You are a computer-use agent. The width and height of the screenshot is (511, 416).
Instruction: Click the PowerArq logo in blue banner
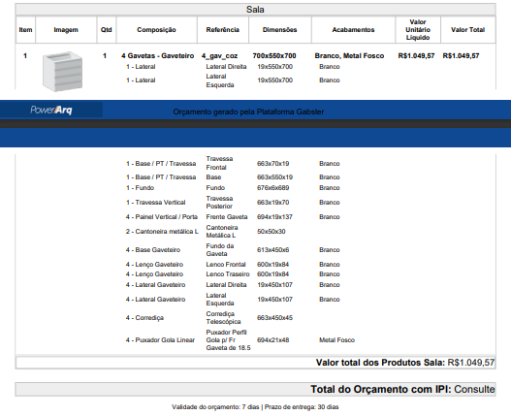point(51,110)
